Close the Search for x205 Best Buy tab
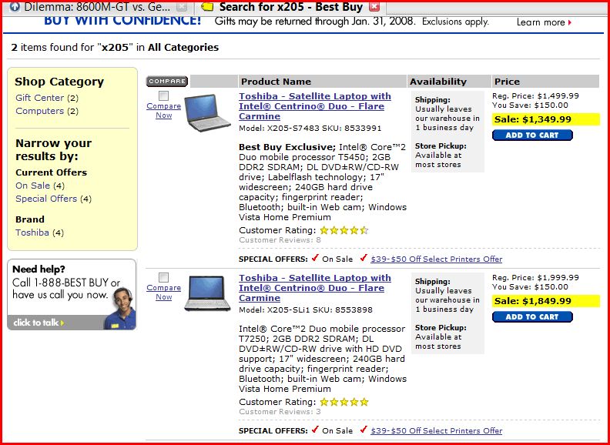 (x=374, y=7)
